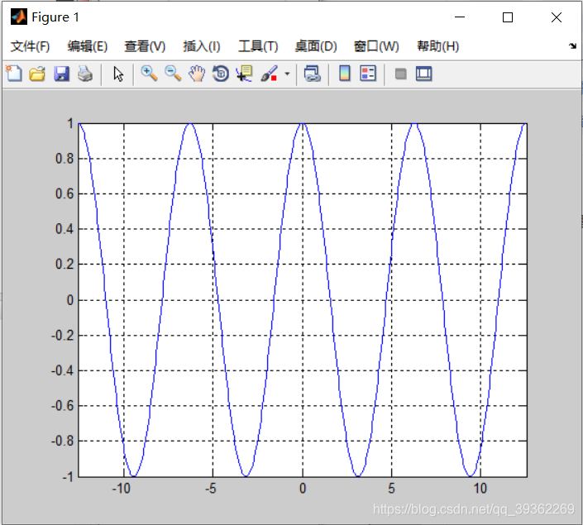Close the Figure 1 window
The height and width of the screenshot is (525, 583).
pyautogui.click(x=557, y=17)
